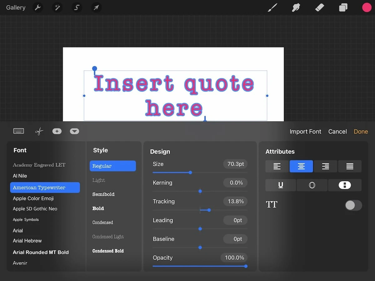The height and width of the screenshot is (281, 375).
Task: Select the Brush tool
Action: click(272, 7)
